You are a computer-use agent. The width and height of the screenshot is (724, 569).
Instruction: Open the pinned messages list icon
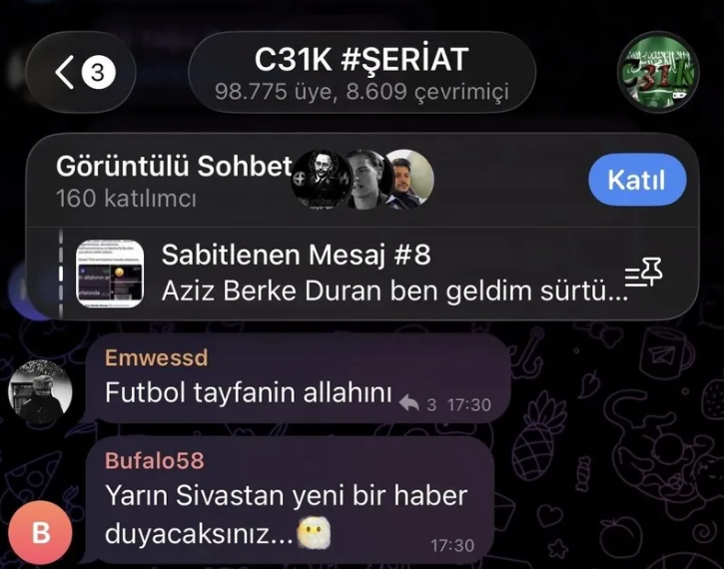(643, 273)
